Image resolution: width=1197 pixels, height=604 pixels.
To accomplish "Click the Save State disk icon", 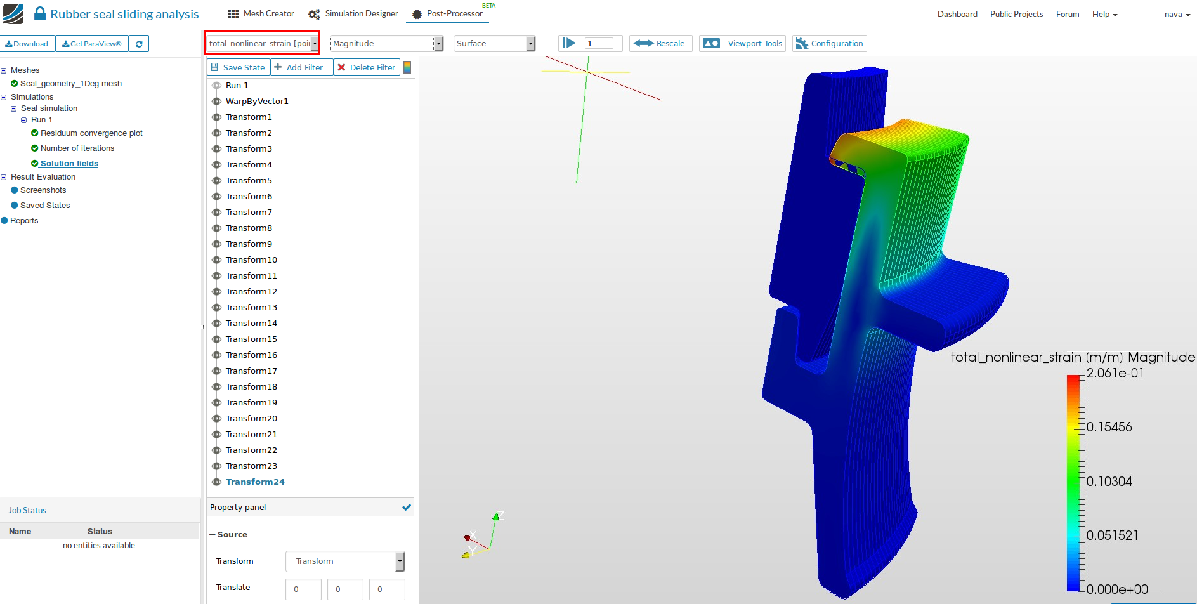I will coord(217,67).
